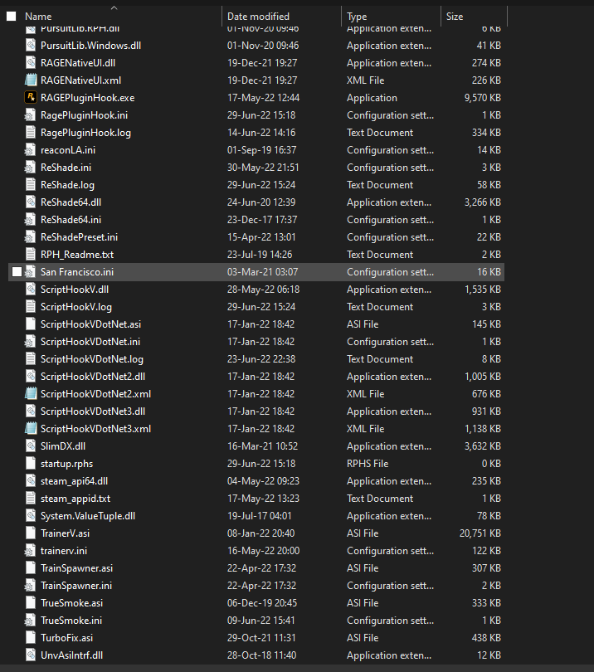Image resolution: width=594 pixels, height=672 pixels.
Task: Click the SlimDX.dll file icon
Action: pyautogui.click(x=31, y=446)
